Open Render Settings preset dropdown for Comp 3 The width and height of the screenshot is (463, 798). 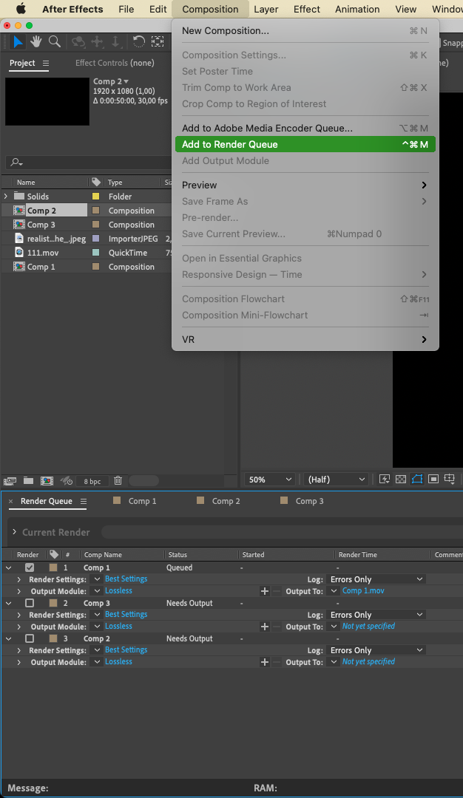click(97, 615)
